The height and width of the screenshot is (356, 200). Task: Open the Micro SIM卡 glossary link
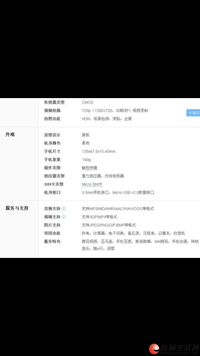[92, 184]
